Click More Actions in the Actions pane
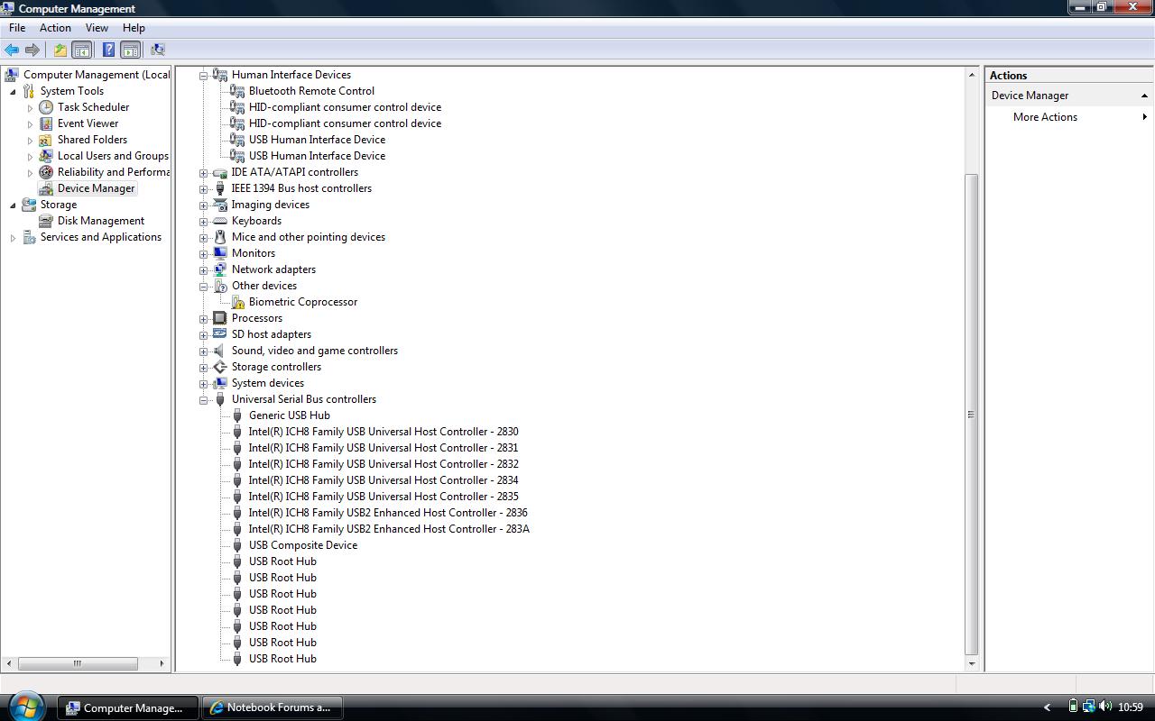Image resolution: width=1155 pixels, height=721 pixels. (x=1045, y=117)
